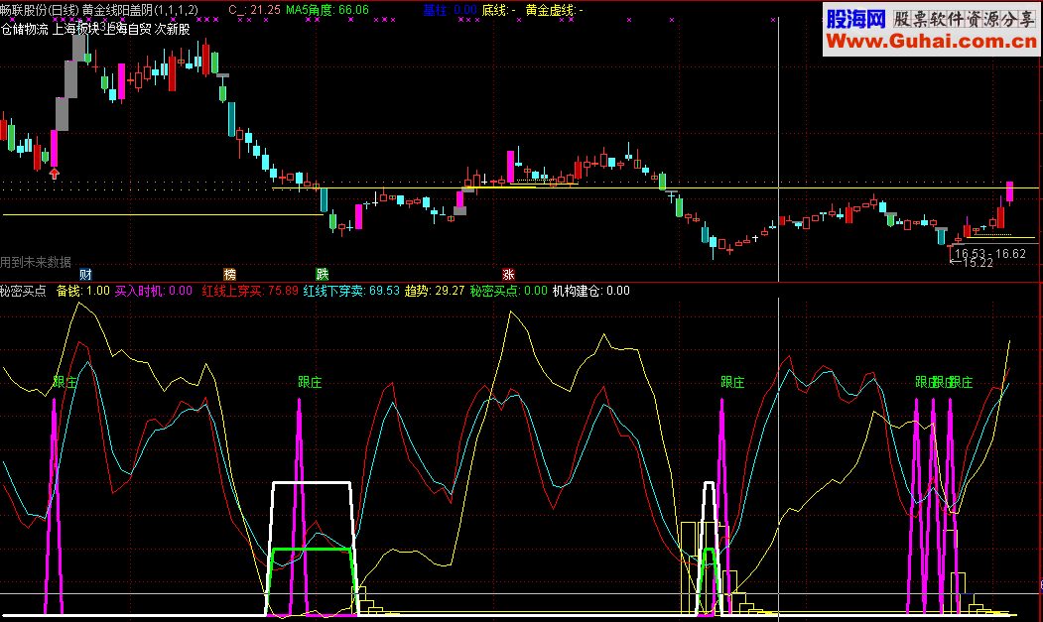Click the 黄金虚线 label
Screen dimensions: 1043x622
[x=554, y=10]
